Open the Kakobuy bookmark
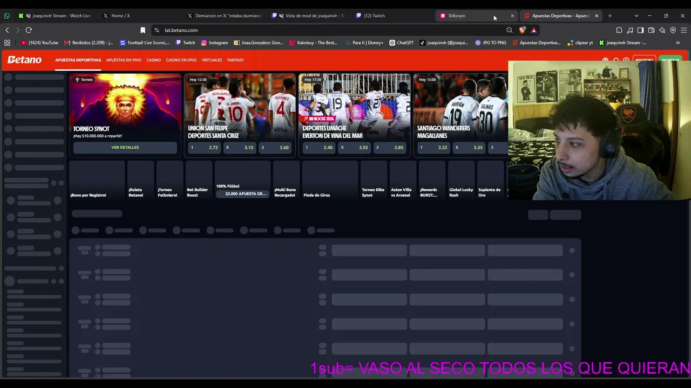 (x=313, y=43)
